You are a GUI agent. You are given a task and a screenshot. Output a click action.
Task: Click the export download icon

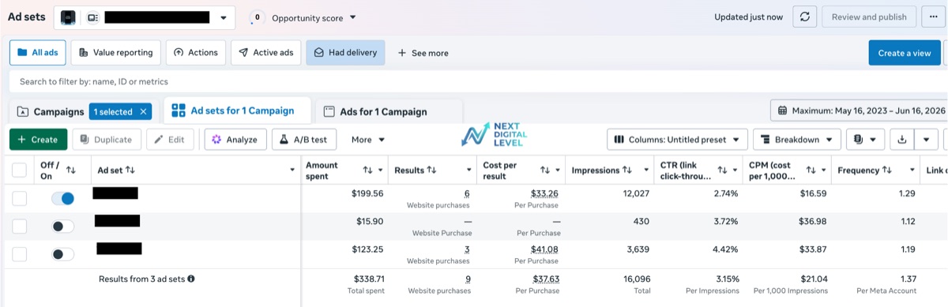[901, 140]
